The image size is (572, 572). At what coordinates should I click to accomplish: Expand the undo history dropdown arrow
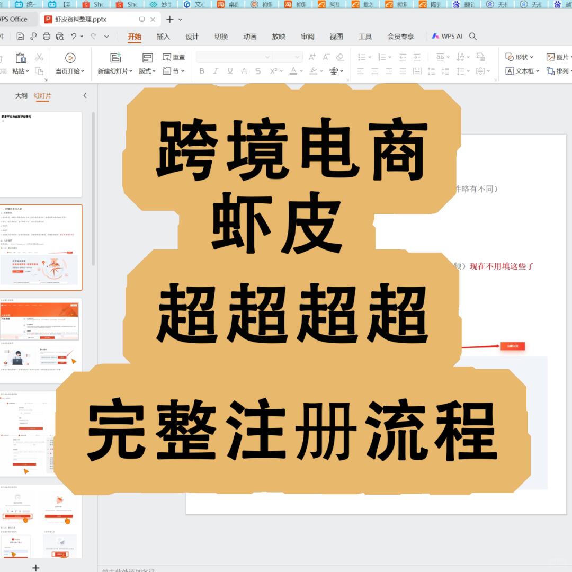point(82,36)
